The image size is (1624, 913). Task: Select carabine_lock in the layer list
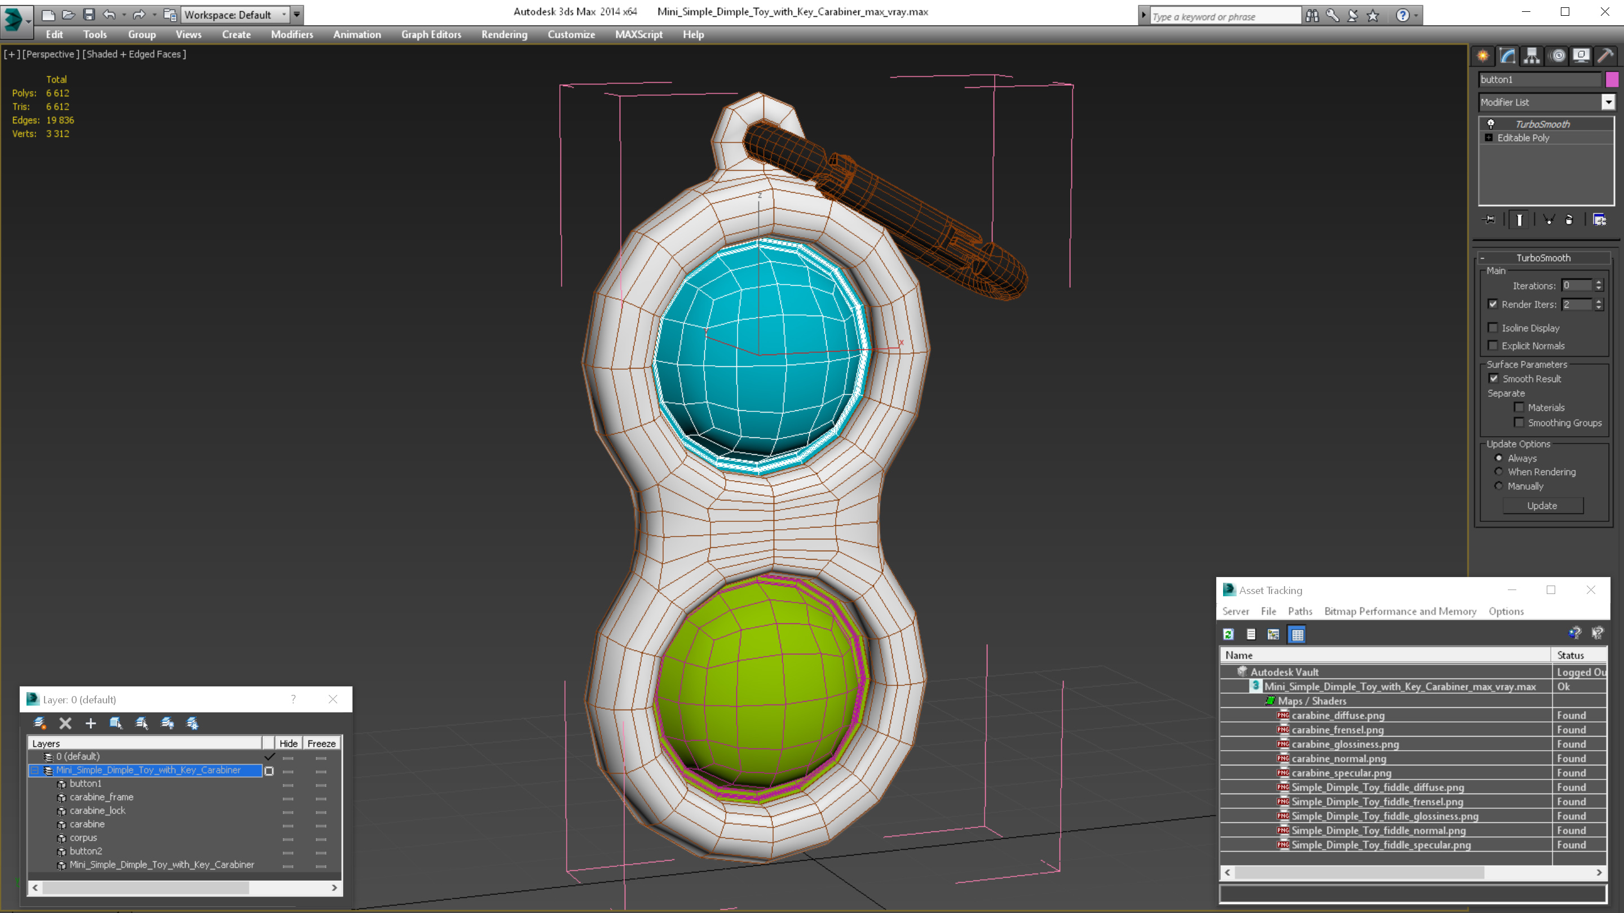pos(97,810)
